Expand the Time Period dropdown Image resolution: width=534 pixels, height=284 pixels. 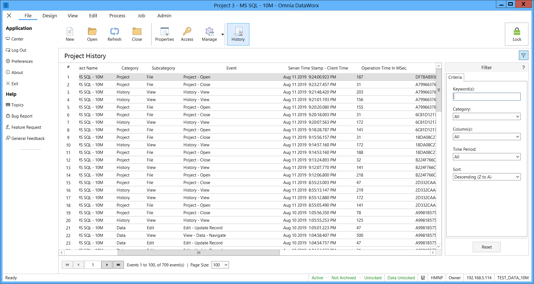click(x=486, y=157)
